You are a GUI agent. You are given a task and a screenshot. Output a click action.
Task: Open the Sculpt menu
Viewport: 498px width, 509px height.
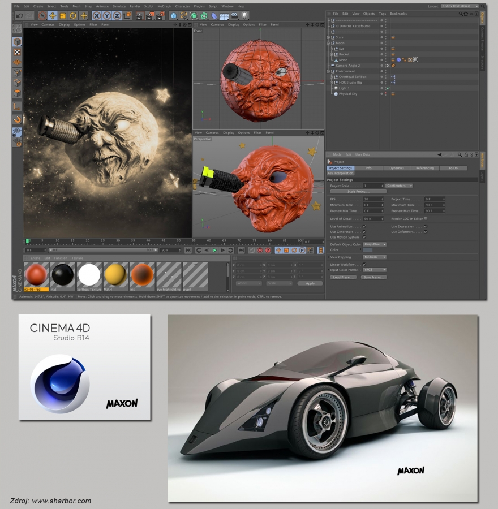(x=149, y=6)
